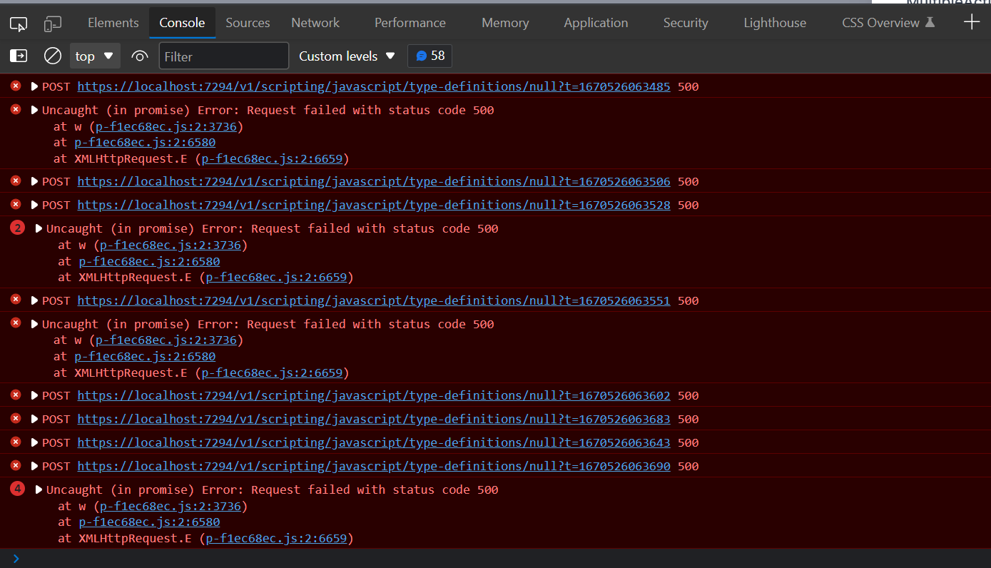
Task: Click red error icon of POST 1670526063602
Action: (16, 395)
